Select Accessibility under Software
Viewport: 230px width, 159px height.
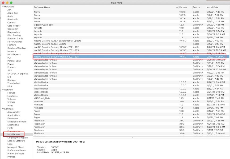click(14, 112)
